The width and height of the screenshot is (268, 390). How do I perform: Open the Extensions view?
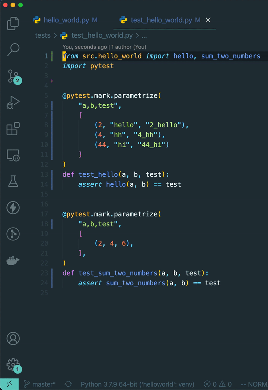pyautogui.click(x=13, y=129)
